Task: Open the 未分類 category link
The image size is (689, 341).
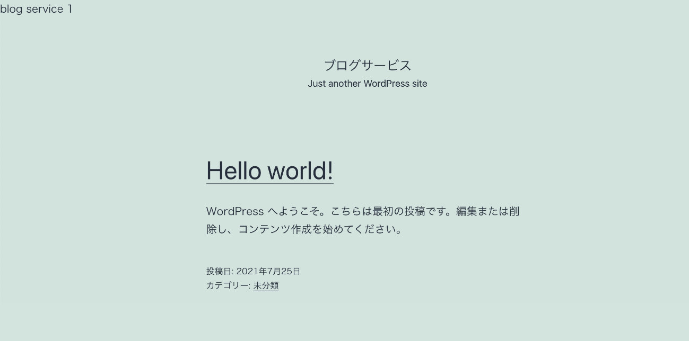Action: pos(266,285)
